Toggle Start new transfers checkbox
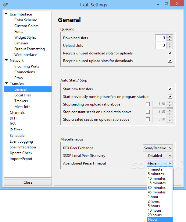The height and width of the screenshot is (222, 186). [x=170, y=89]
